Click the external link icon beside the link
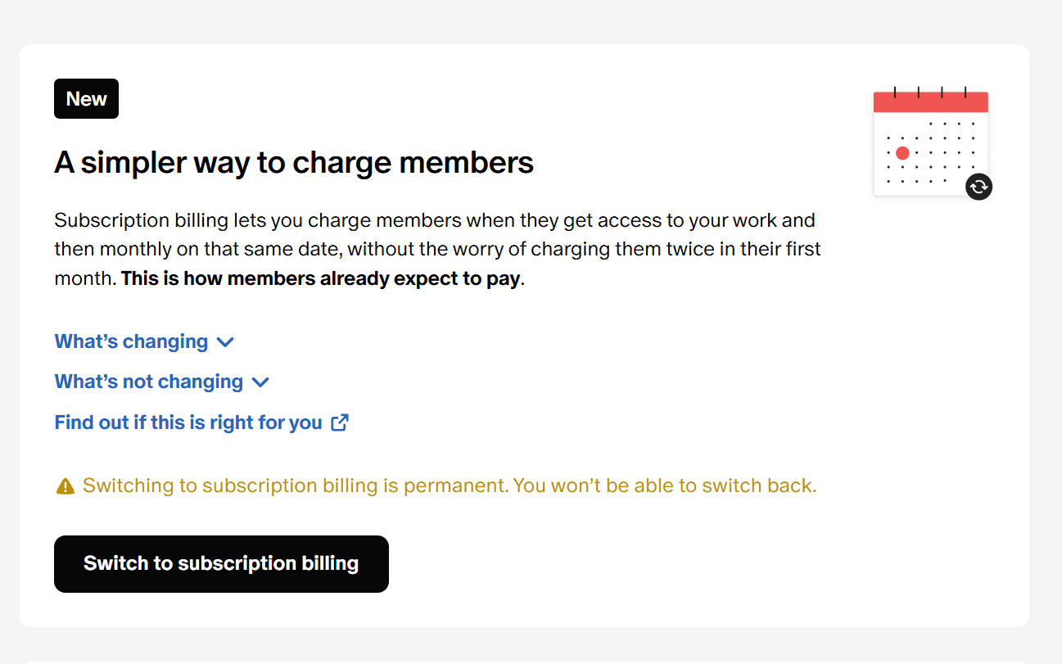Screen dimensions: 1062x664 point(340,422)
